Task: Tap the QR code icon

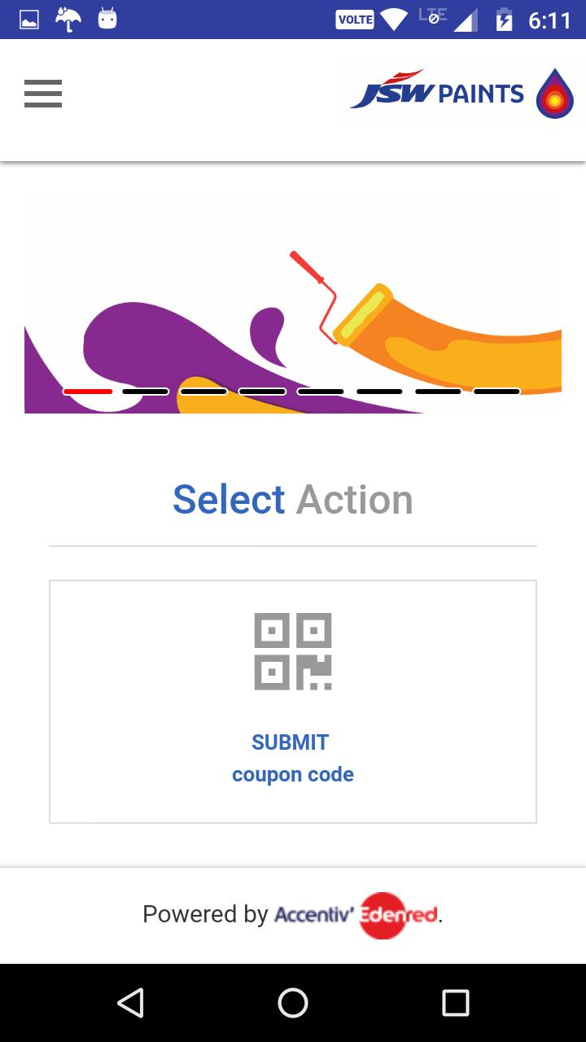Action: pos(293,651)
